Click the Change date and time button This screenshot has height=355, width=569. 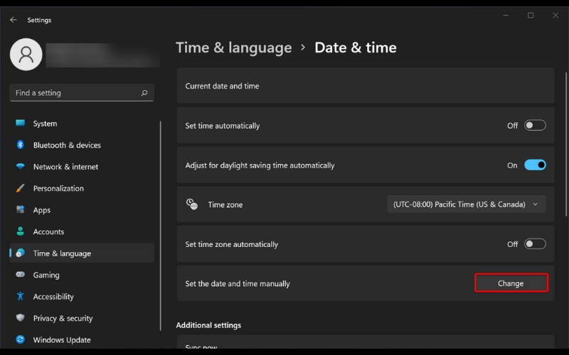511,283
